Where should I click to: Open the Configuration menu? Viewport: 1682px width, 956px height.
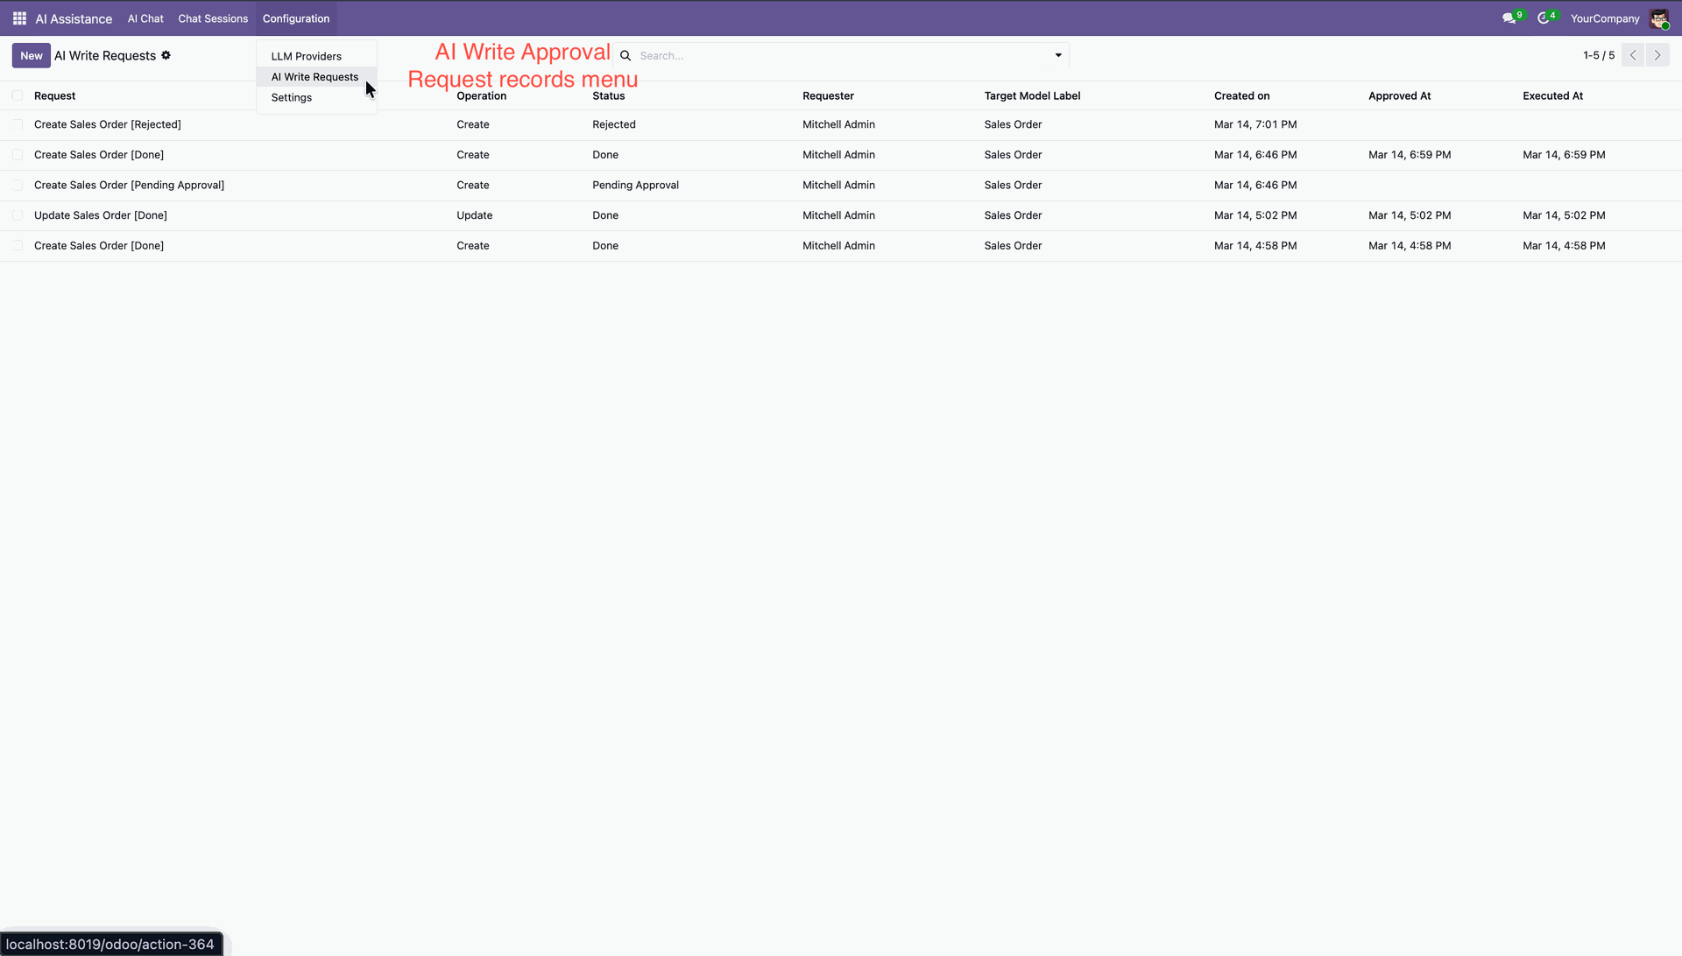coord(296,18)
